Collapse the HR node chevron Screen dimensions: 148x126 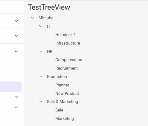(x=40, y=52)
